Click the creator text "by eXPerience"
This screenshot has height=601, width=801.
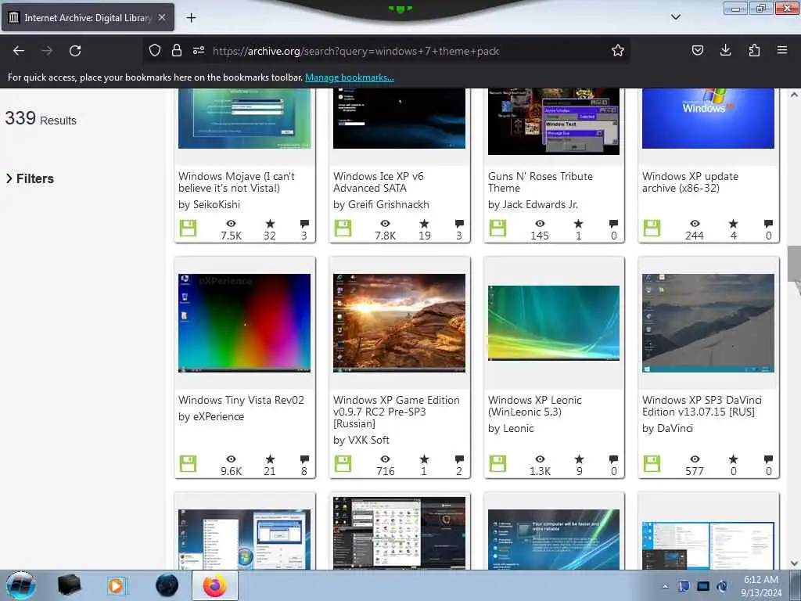[211, 416]
